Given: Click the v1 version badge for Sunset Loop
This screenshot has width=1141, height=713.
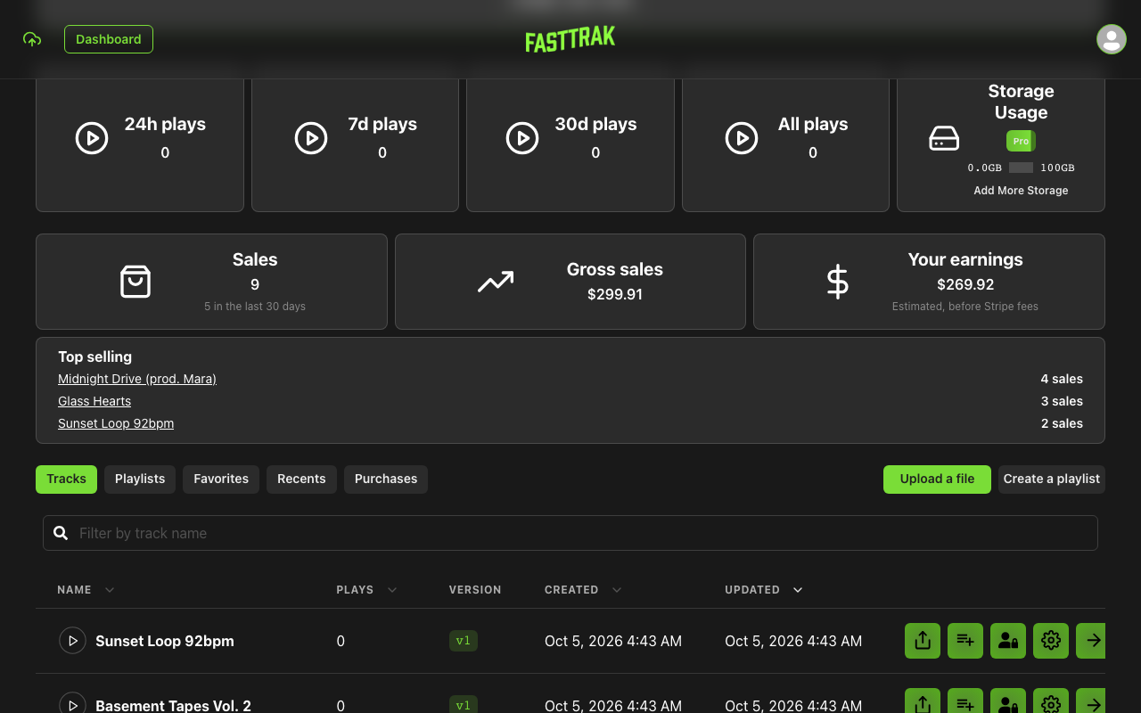Looking at the screenshot, I should click(464, 641).
